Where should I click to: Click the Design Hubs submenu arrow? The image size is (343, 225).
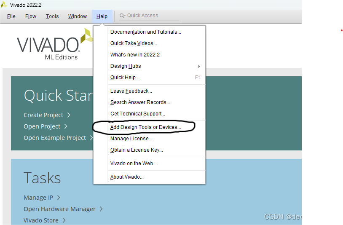[x=199, y=66]
